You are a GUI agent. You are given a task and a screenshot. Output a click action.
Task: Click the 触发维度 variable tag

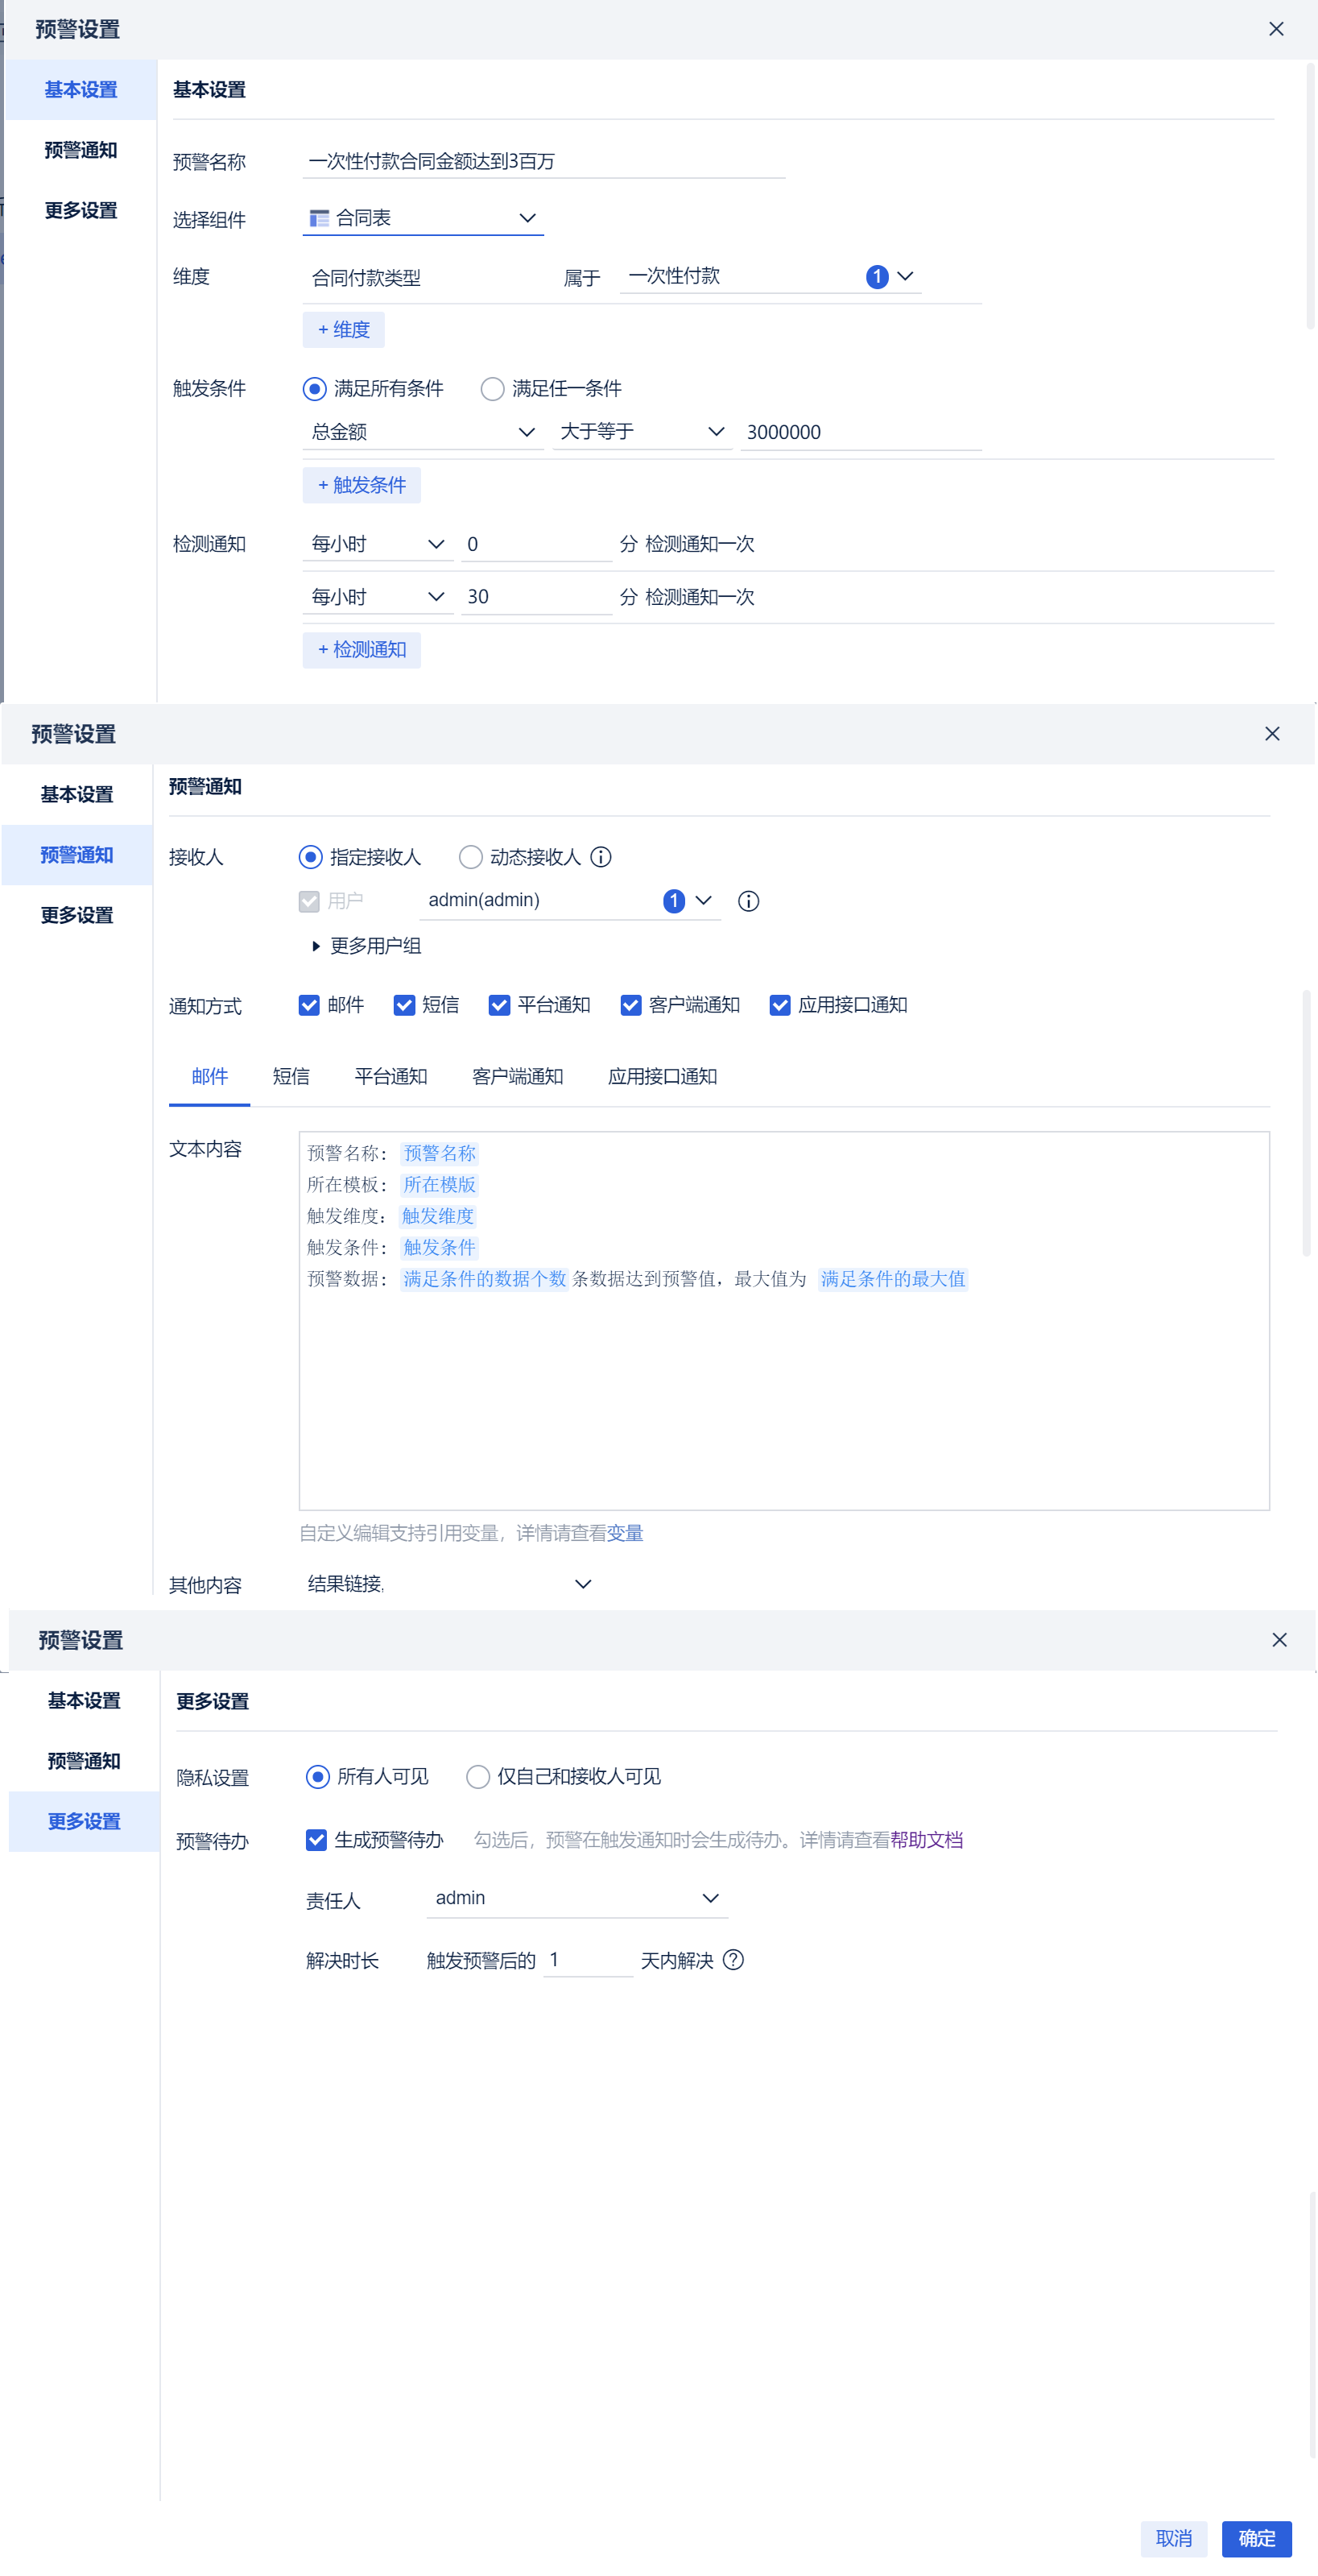tap(438, 1216)
